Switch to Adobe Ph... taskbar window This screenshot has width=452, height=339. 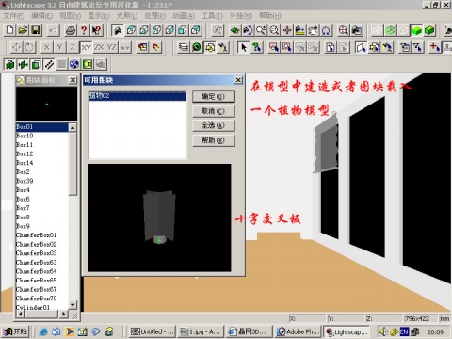tap(299, 331)
